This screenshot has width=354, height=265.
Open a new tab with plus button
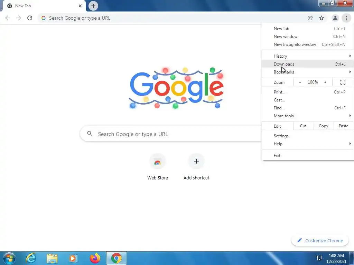(93, 6)
